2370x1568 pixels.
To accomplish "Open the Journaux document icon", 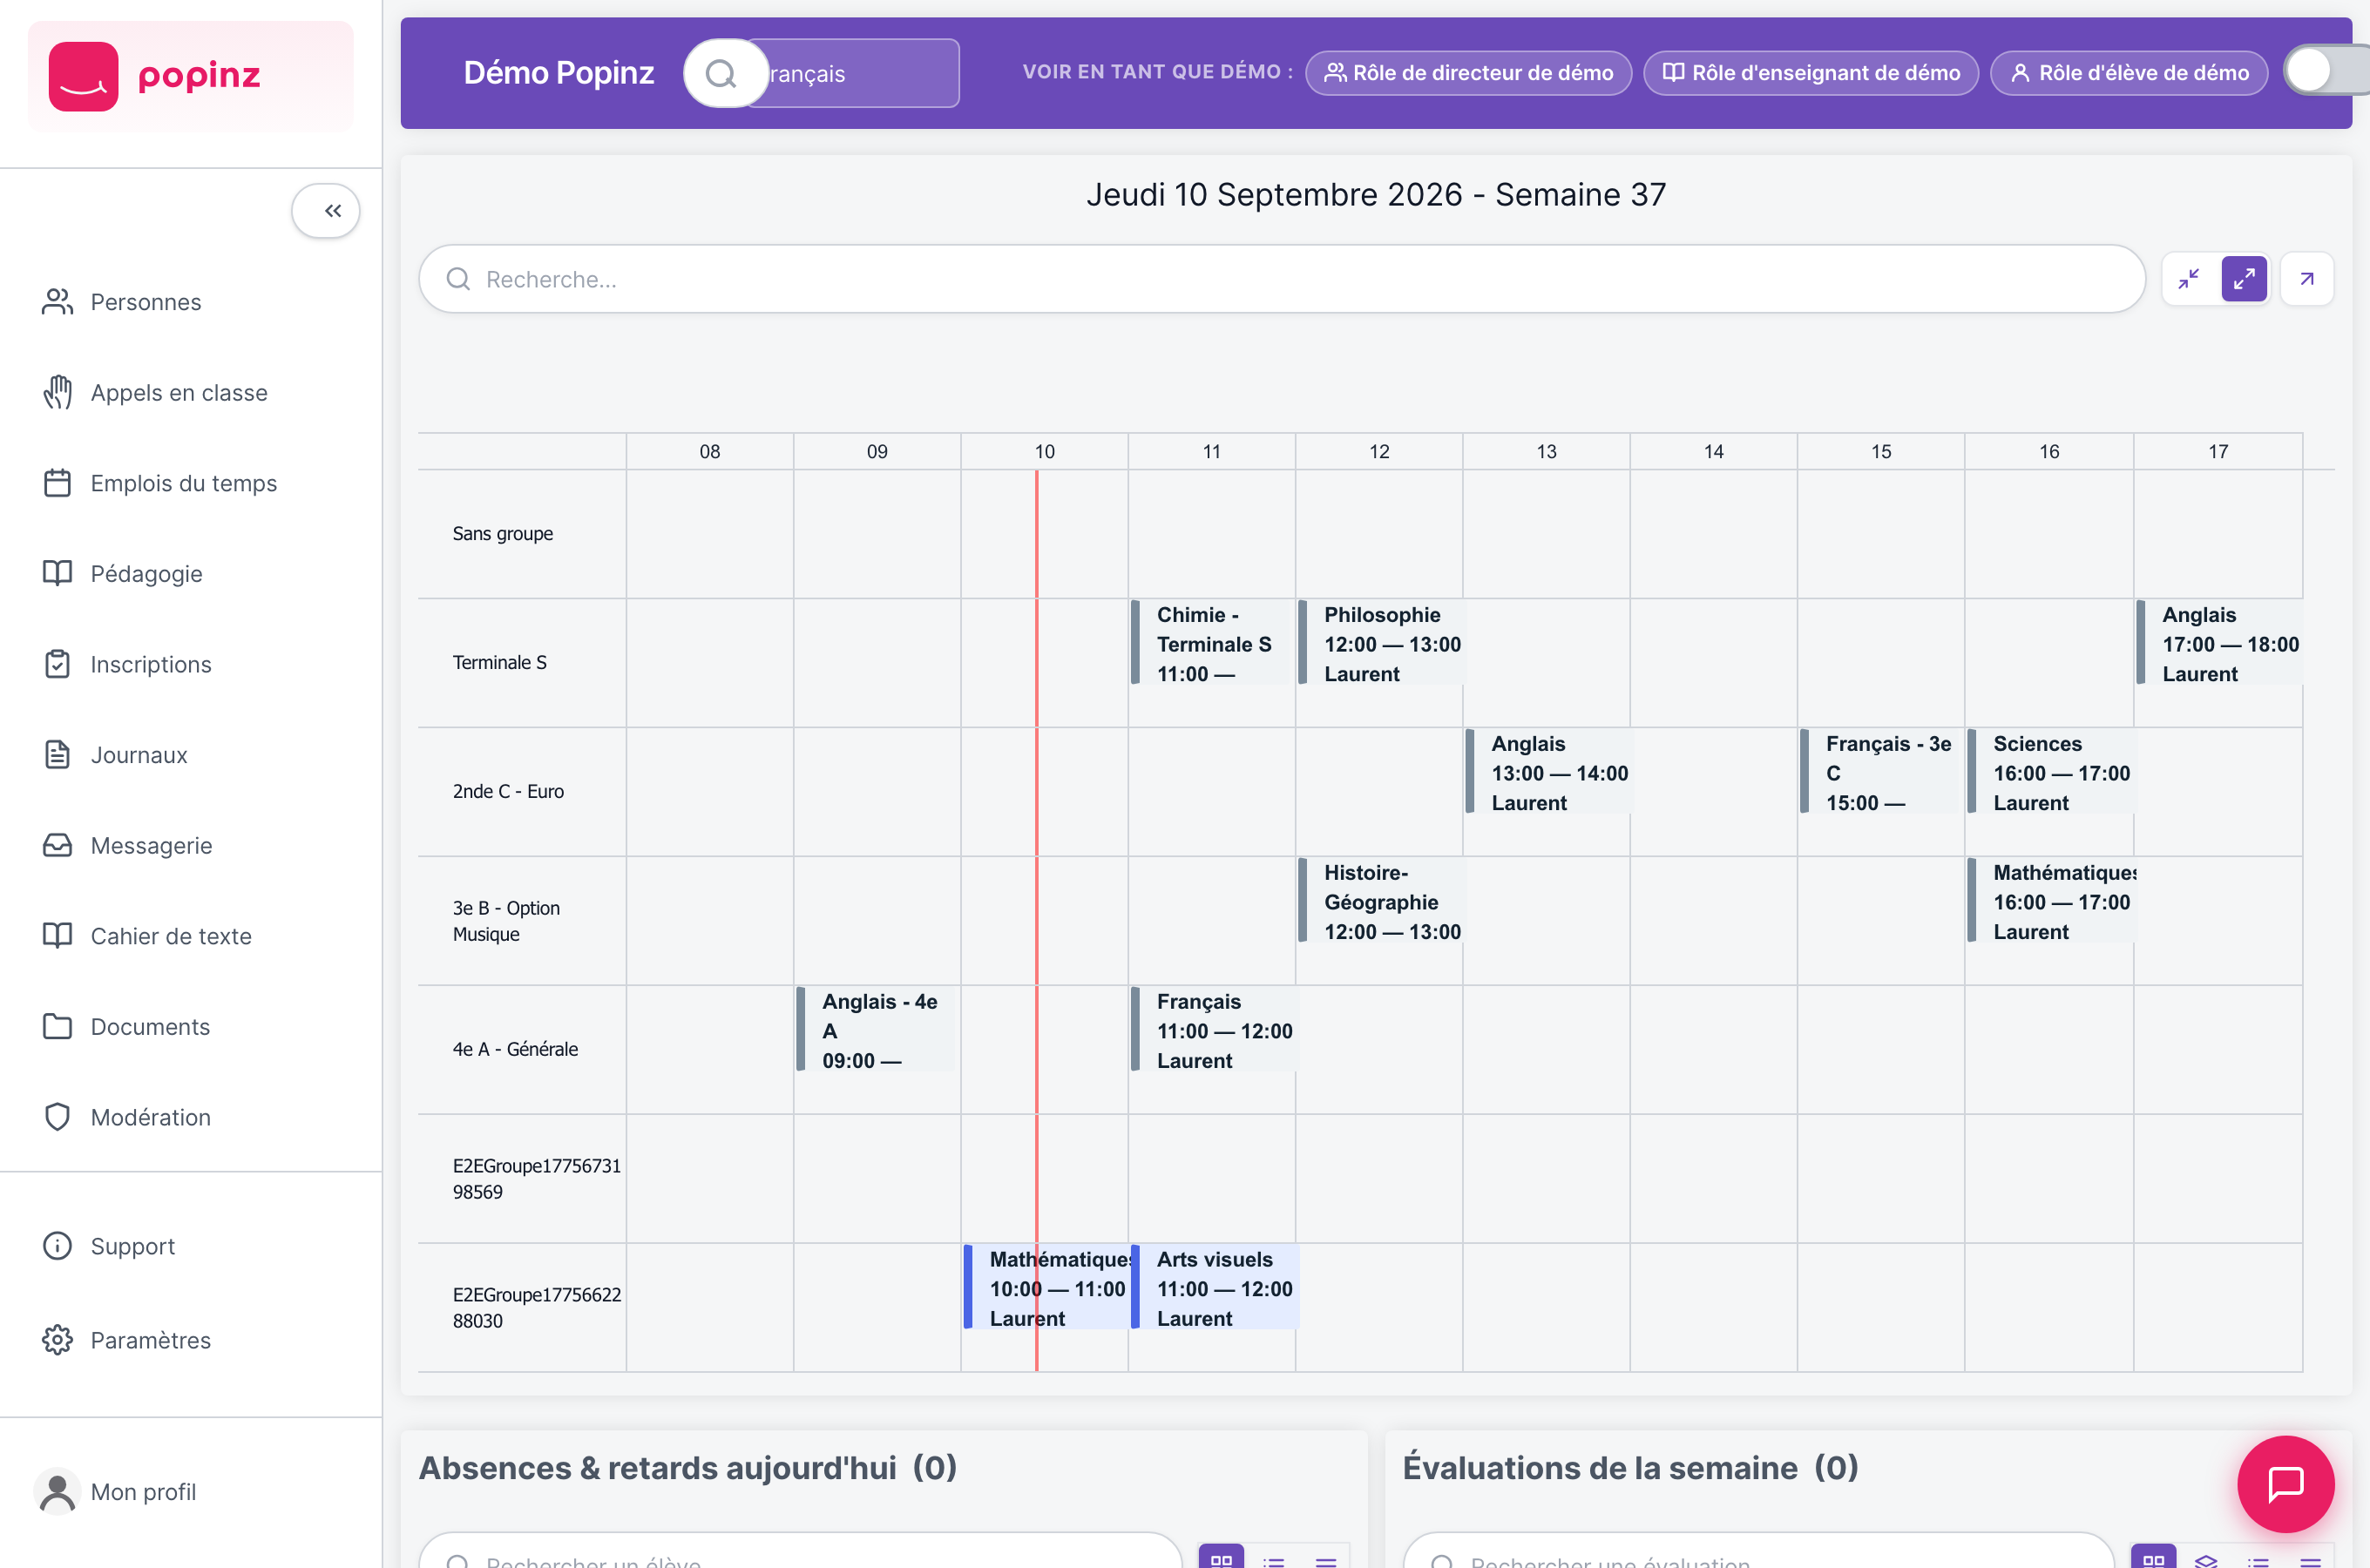I will (x=57, y=755).
